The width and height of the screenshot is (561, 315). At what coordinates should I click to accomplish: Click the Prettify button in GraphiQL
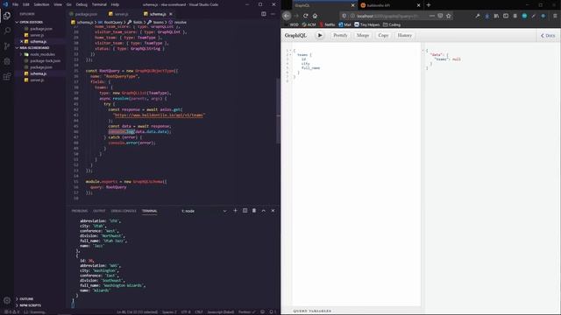coord(340,35)
